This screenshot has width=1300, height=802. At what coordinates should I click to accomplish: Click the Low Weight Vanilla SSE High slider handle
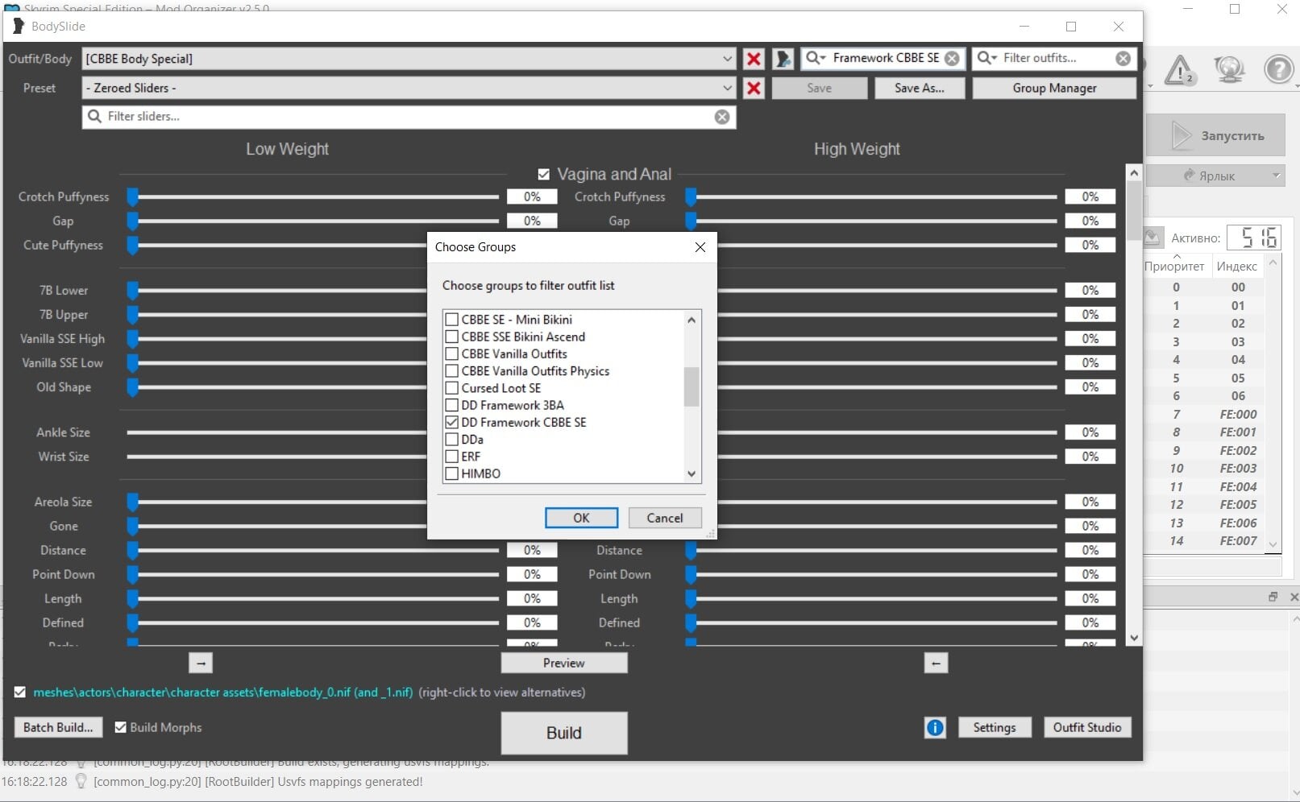[x=133, y=338]
